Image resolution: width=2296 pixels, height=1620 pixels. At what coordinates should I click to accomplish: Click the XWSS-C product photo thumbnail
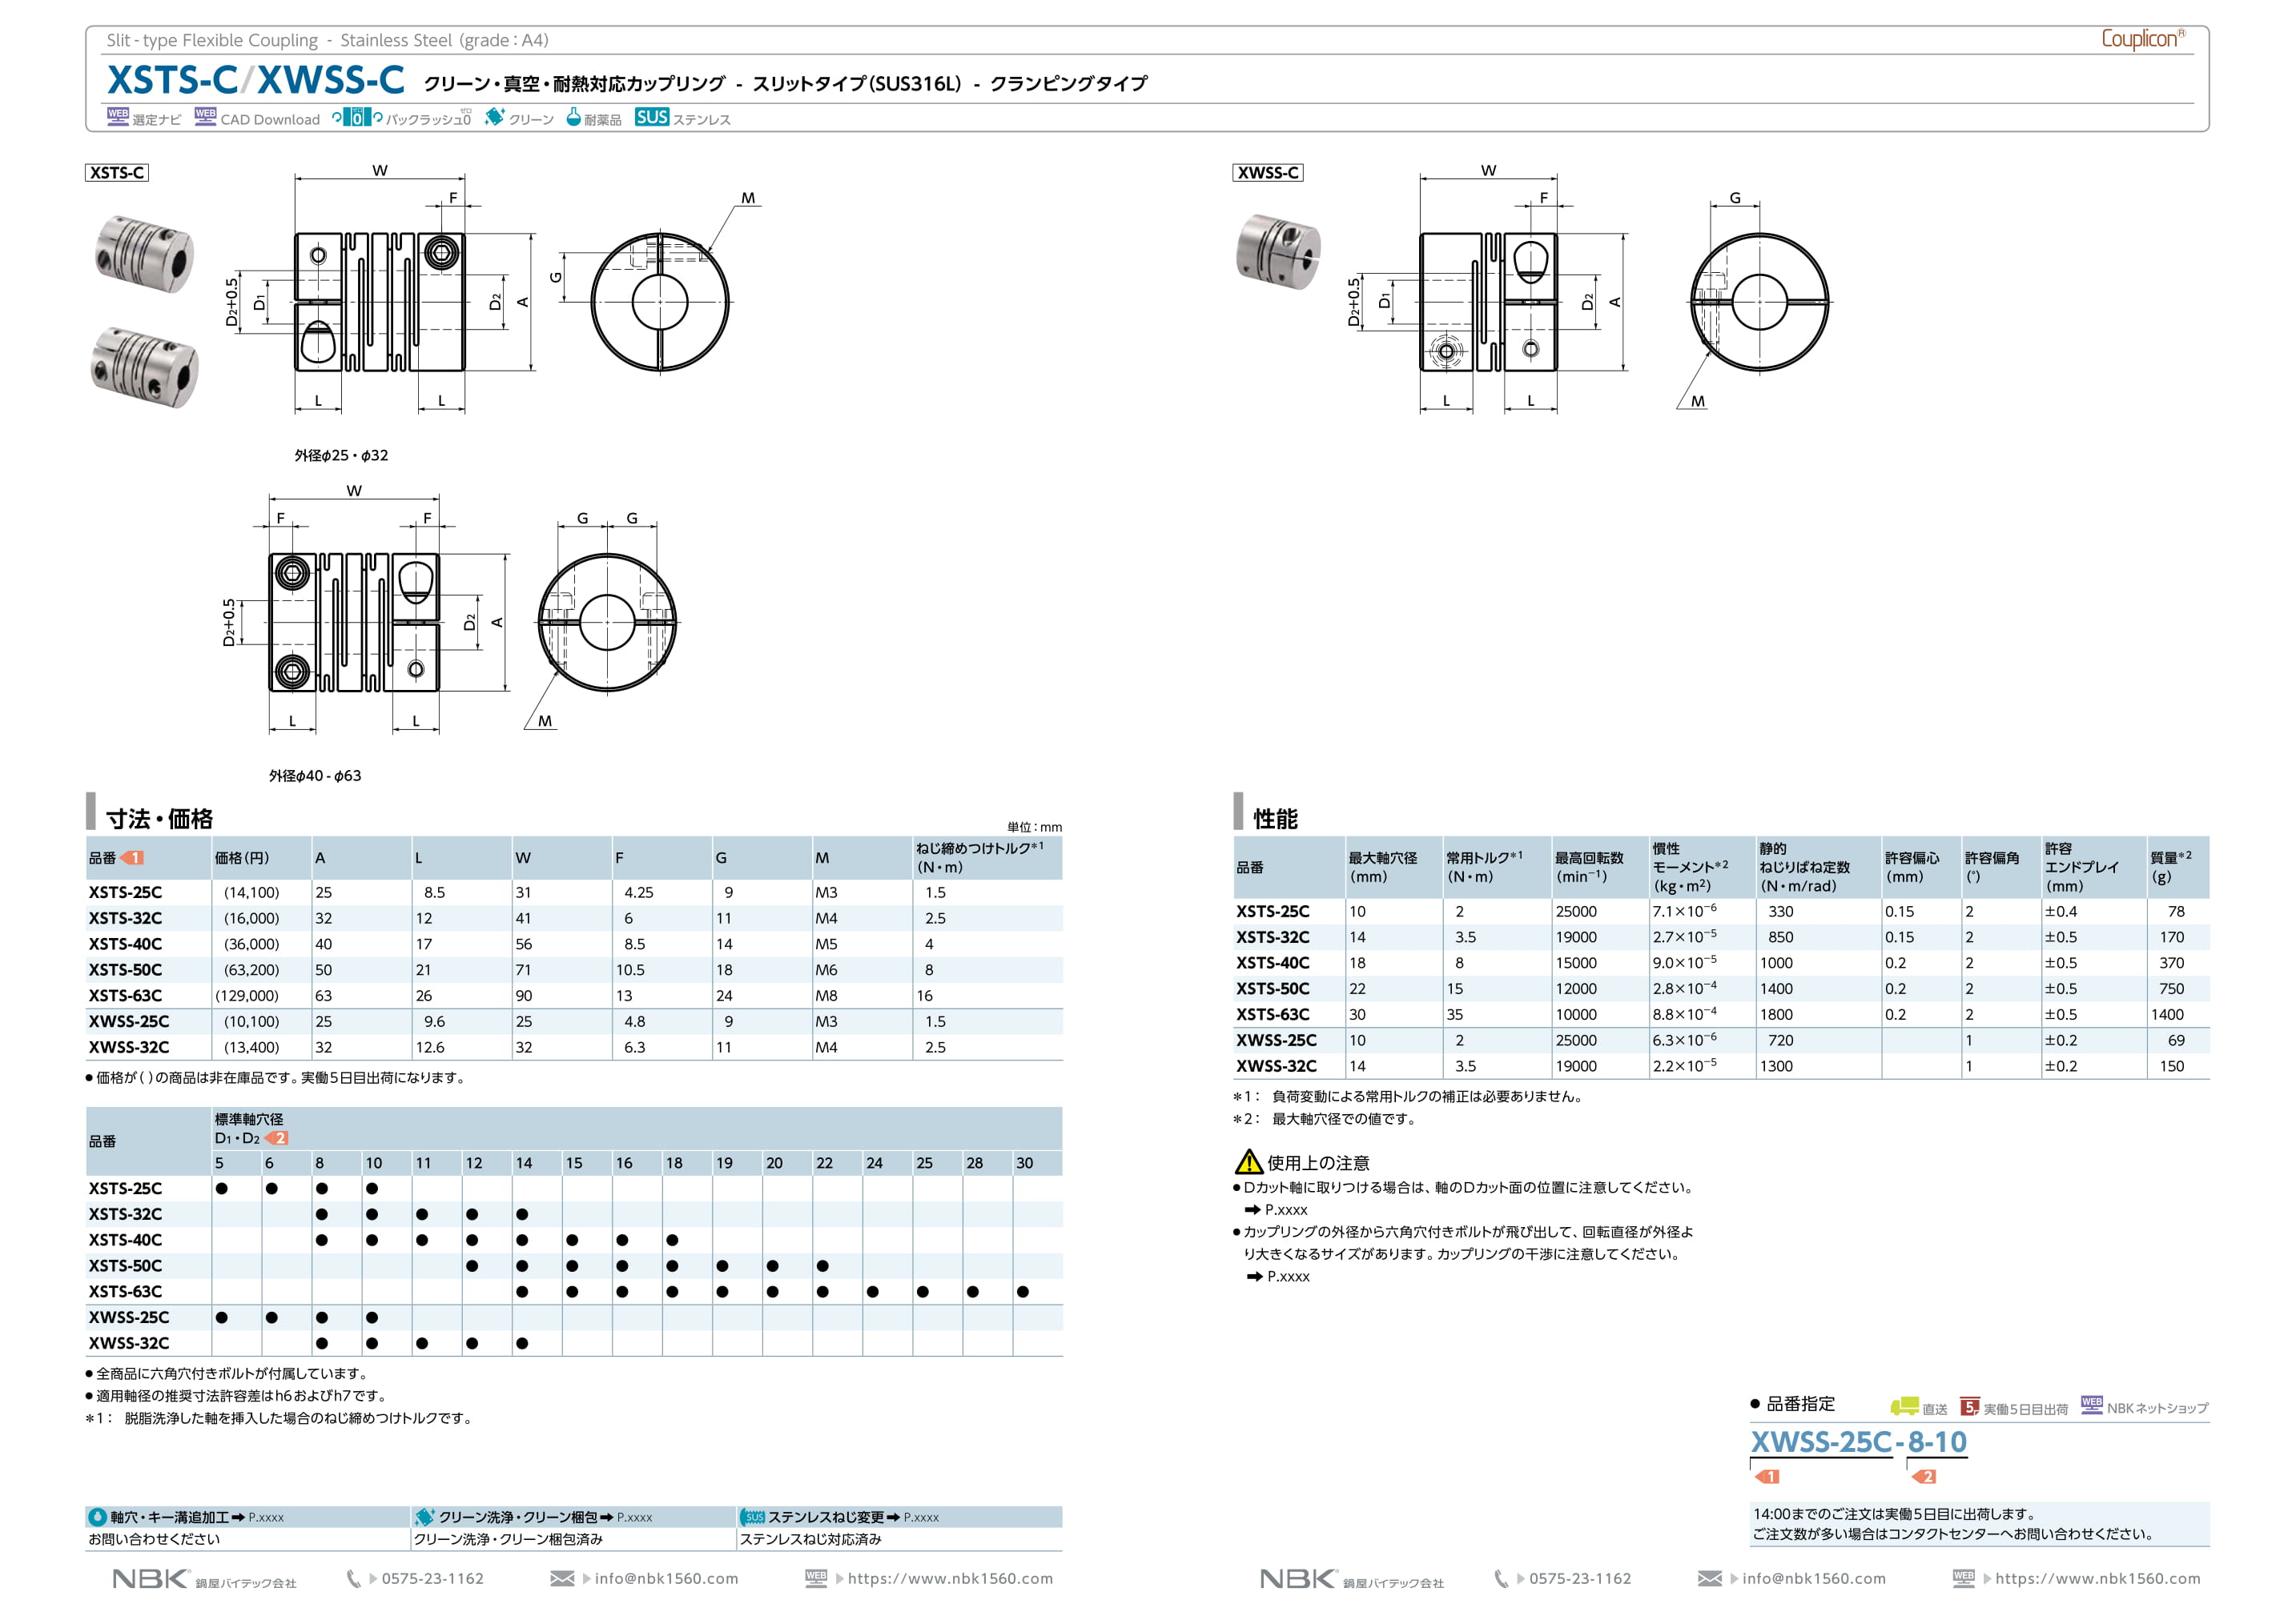tap(1278, 251)
